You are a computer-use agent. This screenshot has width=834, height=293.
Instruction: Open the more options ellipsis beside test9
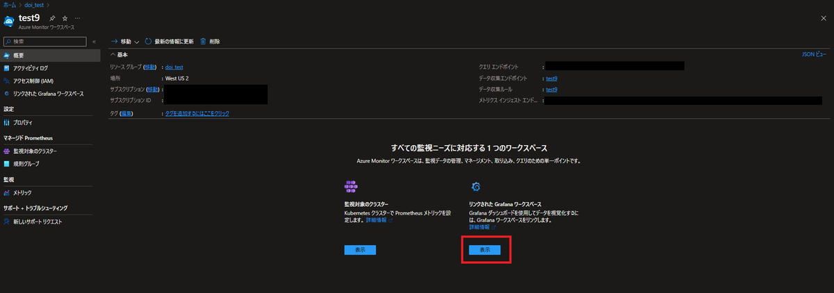(76, 17)
